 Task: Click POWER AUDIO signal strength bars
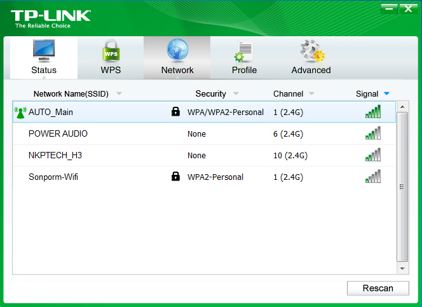tap(373, 133)
